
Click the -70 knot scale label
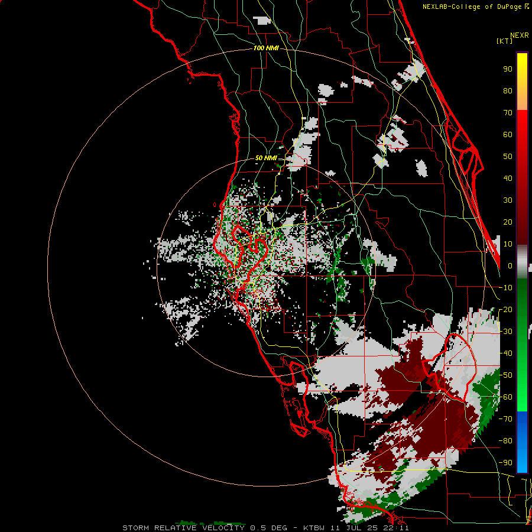pyautogui.click(x=505, y=419)
